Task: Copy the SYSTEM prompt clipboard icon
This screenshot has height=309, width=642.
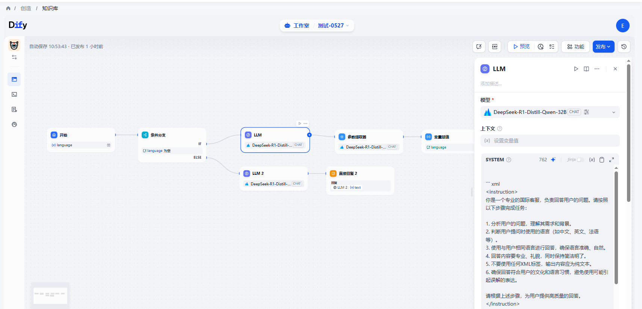Action: 602,160
